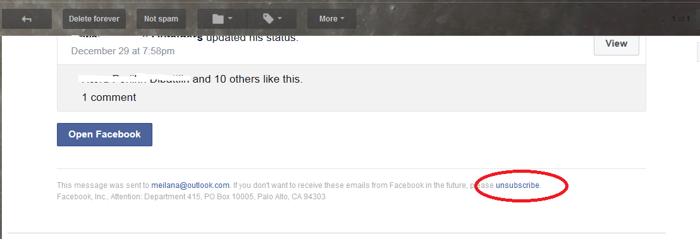Mark message as Not spam
This screenshot has height=239, width=700.
pos(161,19)
